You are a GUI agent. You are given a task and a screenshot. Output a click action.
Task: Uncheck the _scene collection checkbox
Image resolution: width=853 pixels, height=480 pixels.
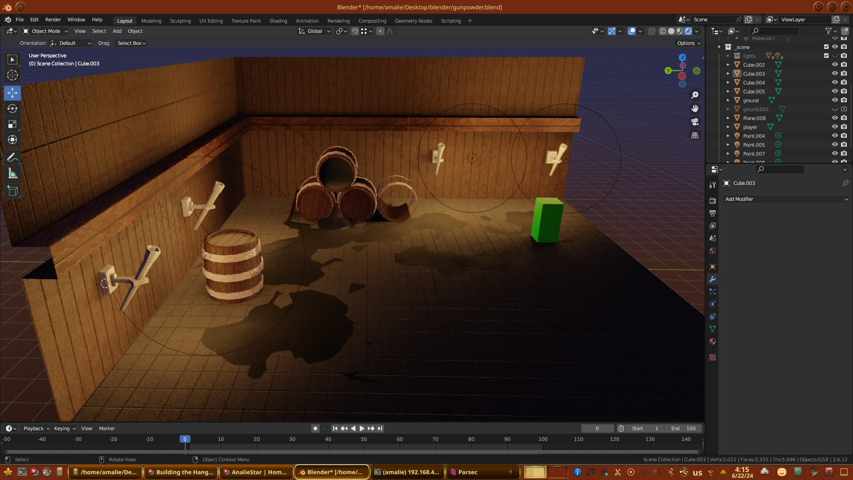826,47
